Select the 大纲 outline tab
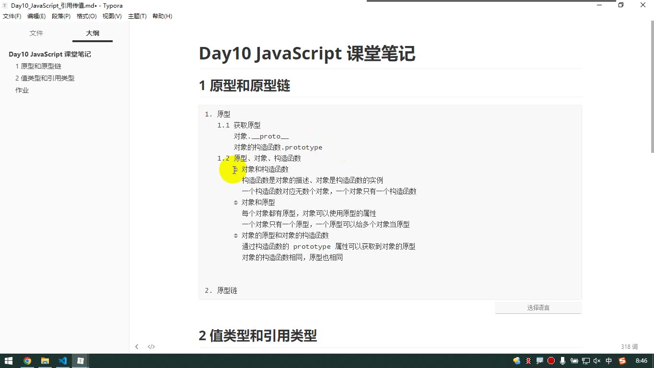The height and width of the screenshot is (368, 654). 93,33
